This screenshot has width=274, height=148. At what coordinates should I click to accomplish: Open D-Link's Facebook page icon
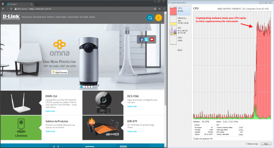(x=141, y=40)
